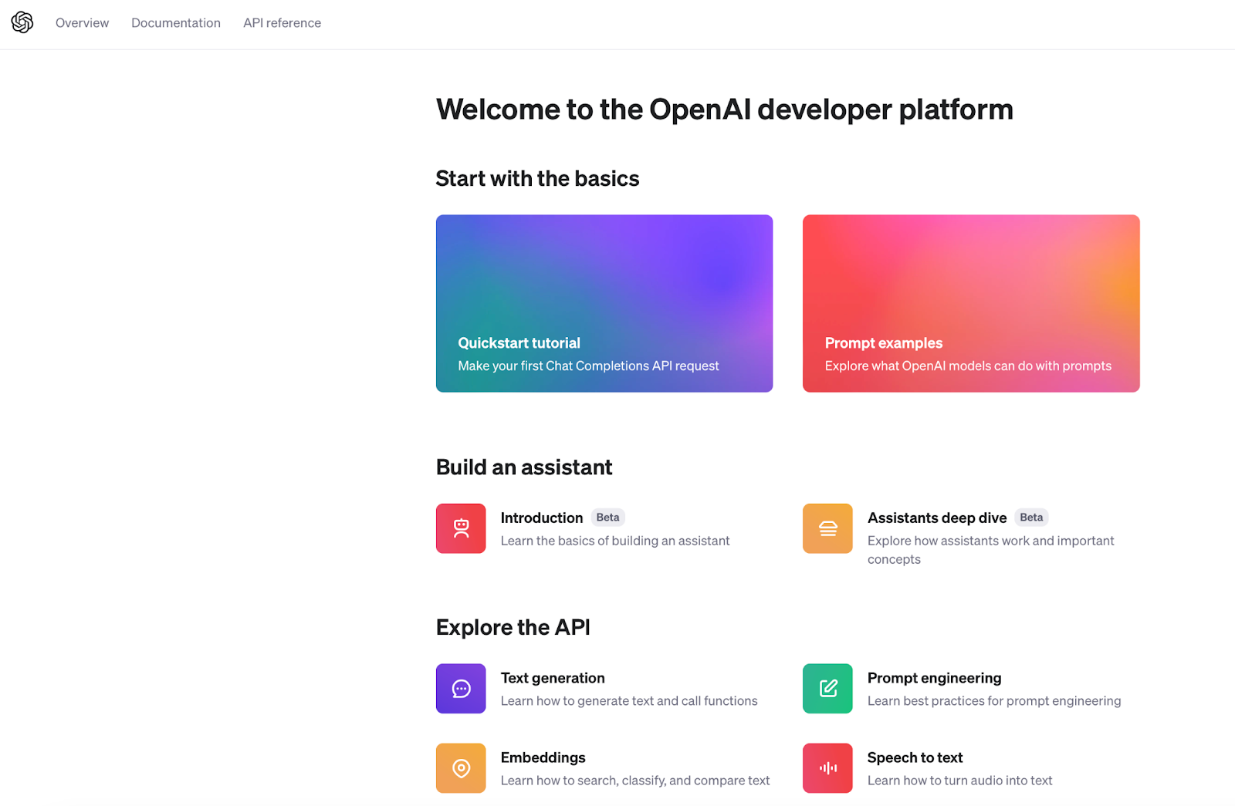Viewport: 1235px width, 806px height.
Task: Open the Embeddings link
Action: 543,757
